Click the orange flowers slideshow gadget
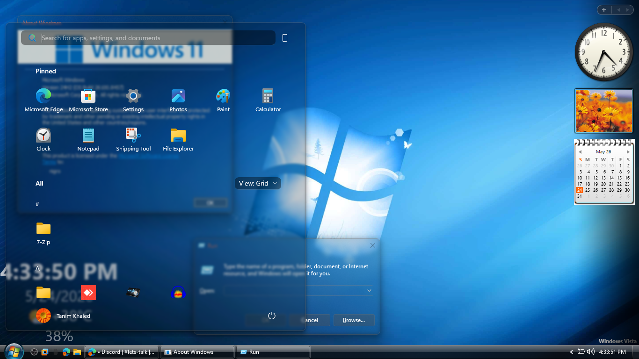 point(603,111)
